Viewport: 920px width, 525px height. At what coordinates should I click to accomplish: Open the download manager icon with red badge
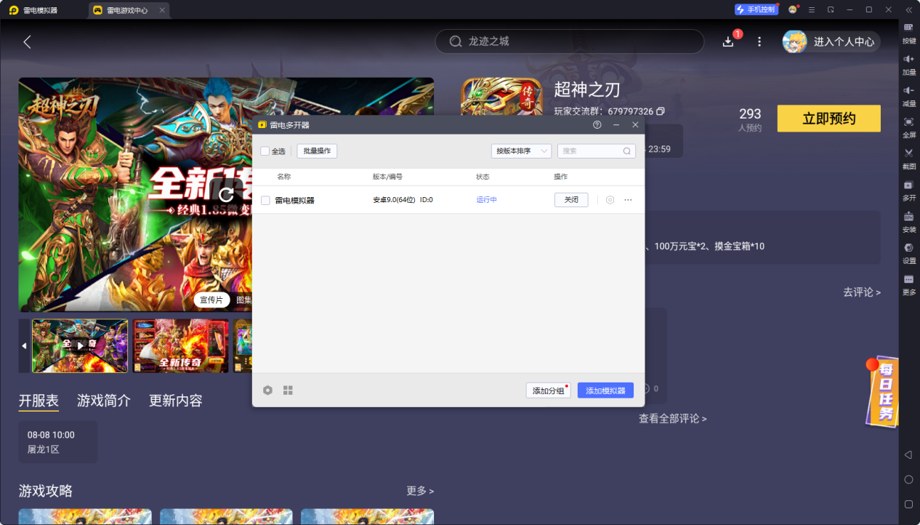click(x=727, y=41)
